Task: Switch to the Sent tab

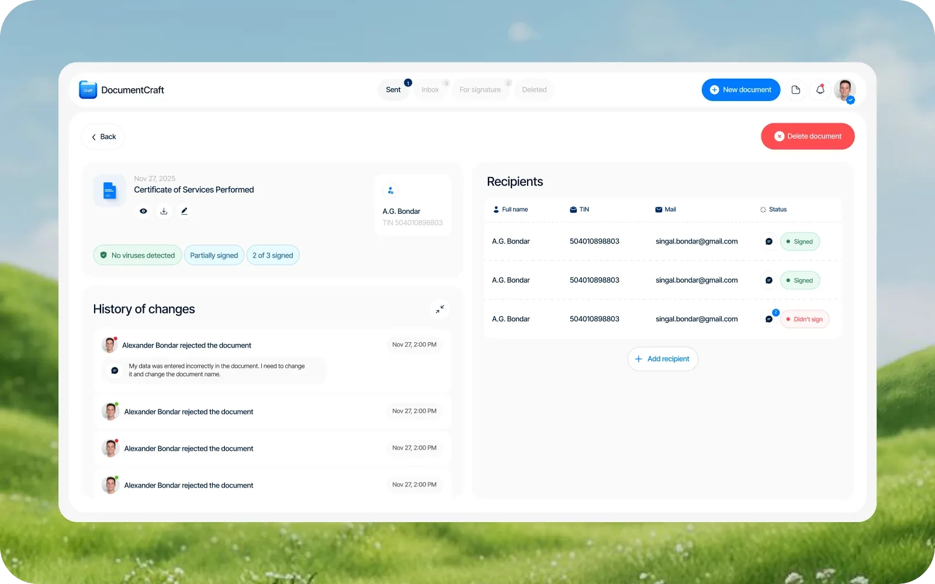Action: (x=393, y=90)
